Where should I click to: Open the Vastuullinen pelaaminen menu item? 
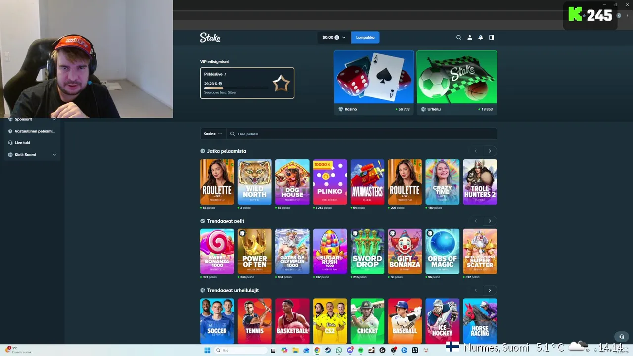(x=32, y=131)
